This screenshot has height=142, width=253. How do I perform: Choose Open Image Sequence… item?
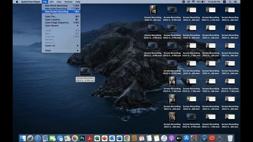(x=61, y=22)
